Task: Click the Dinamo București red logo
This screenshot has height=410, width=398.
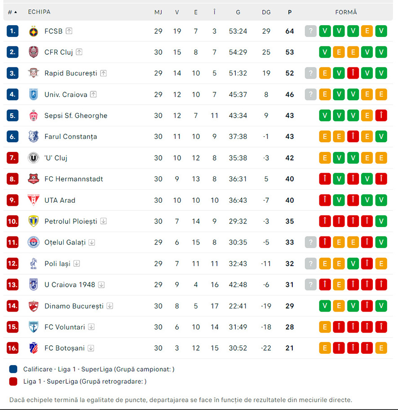Action: pyautogui.click(x=33, y=306)
